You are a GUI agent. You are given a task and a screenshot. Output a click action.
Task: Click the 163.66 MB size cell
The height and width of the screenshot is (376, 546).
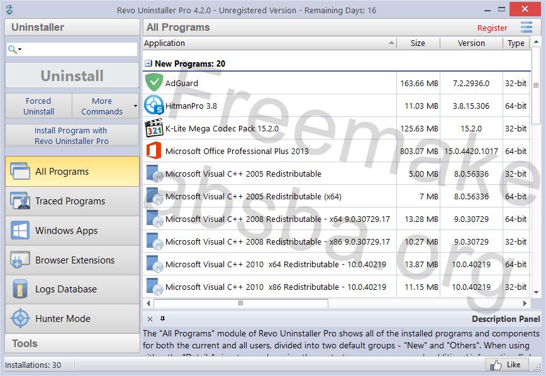[x=419, y=83]
